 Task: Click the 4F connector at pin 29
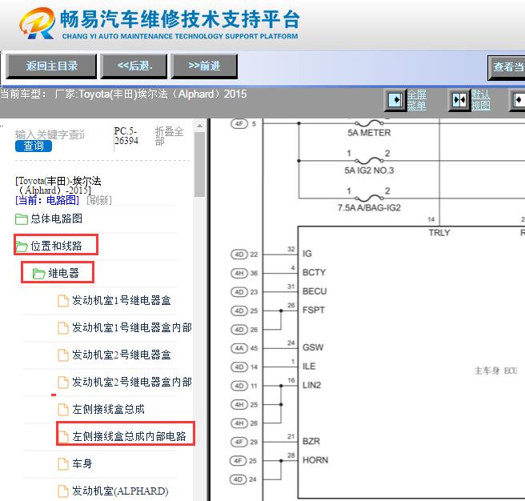point(239,442)
